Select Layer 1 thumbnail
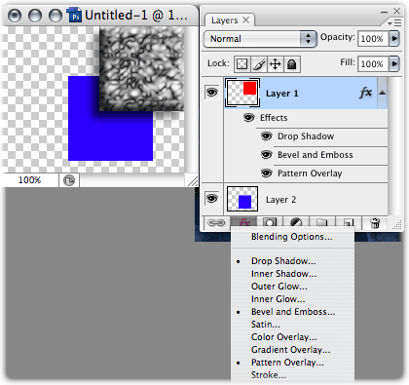Image resolution: width=409 pixels, height=385 pixels. pos(242,93)
